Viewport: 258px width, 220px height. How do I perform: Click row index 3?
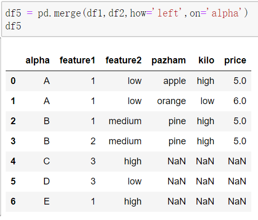pyautogui.click(x=13, y=141)
